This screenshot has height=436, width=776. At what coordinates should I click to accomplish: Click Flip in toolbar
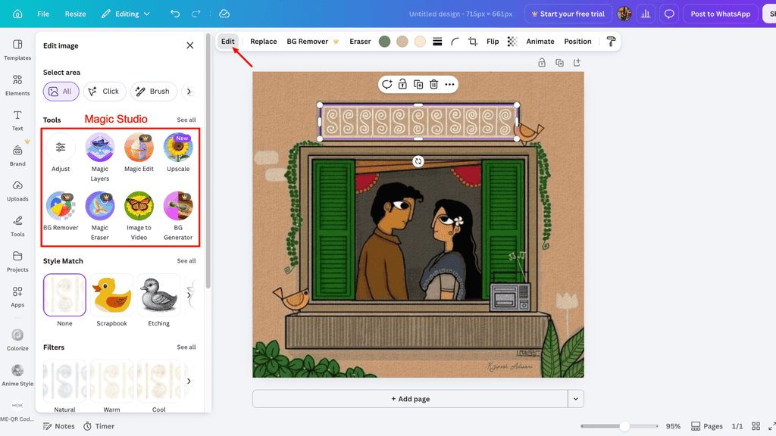(493, 42)
